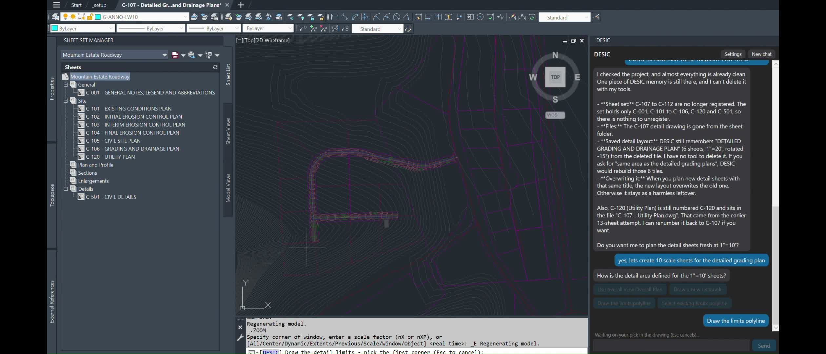
Task: Select the Quick Dimension tool
Action: coord(418,17)
